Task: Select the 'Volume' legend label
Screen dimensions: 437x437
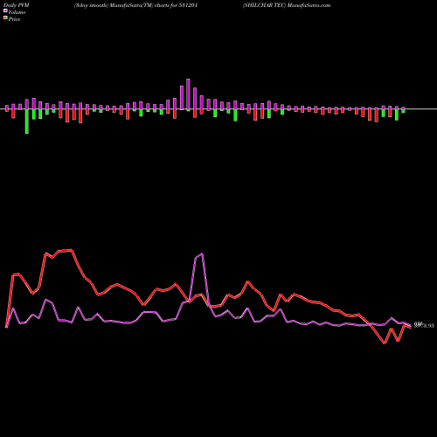Action: (x=17, y=12)
